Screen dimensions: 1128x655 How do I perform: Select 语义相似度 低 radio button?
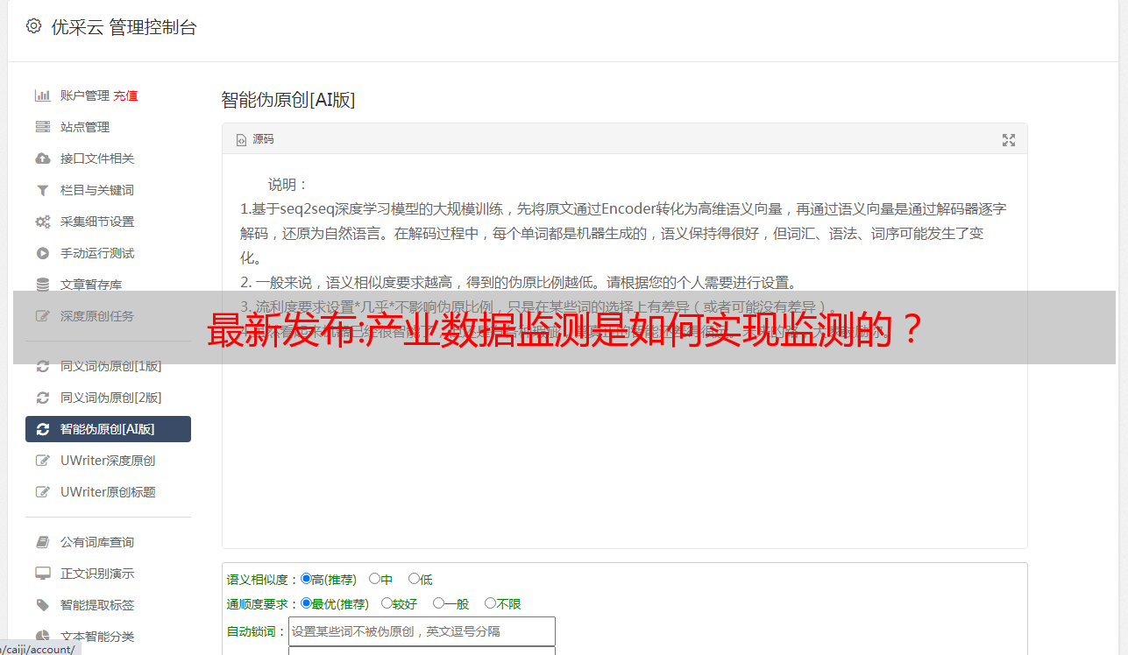pos(414,579)
